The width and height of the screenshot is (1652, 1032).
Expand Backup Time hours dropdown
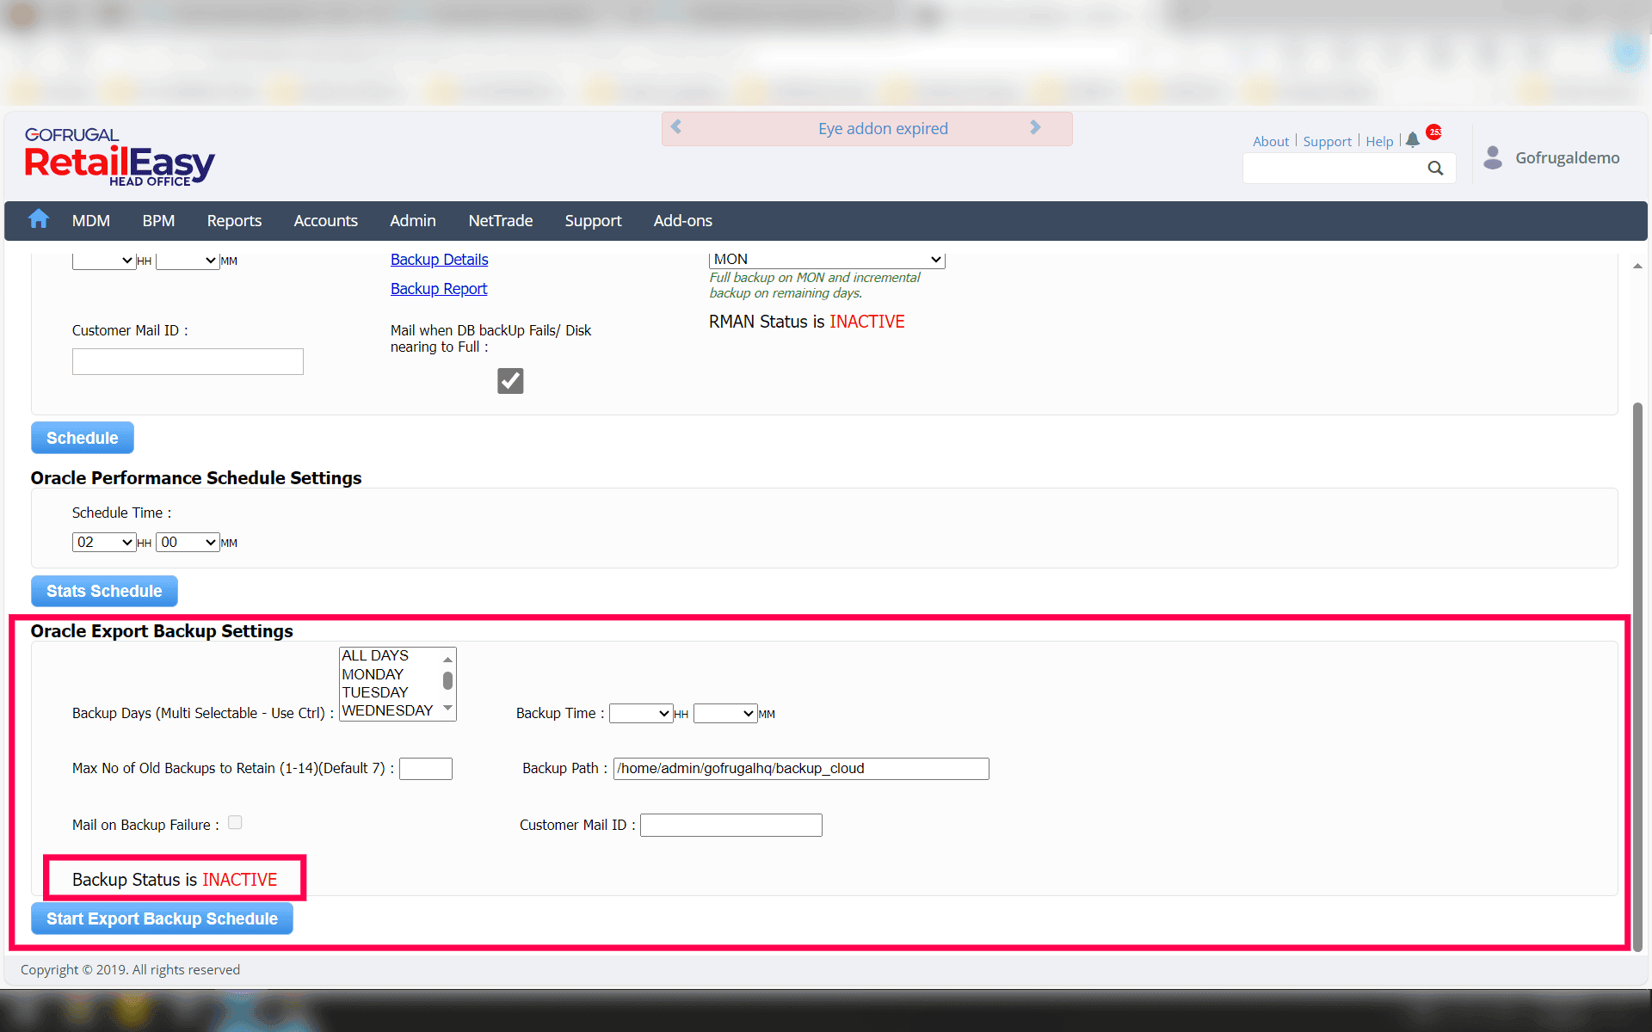coord(640,714)
